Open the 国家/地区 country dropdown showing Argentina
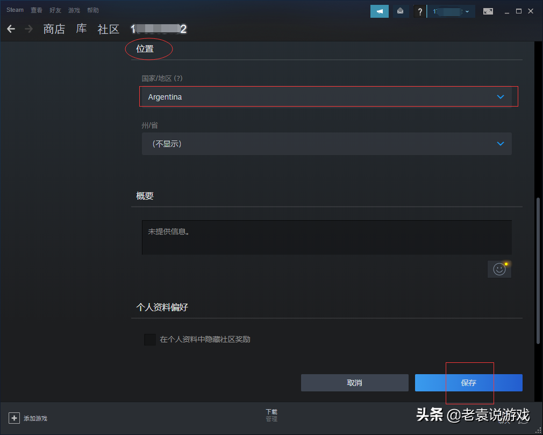 click(328, 97)
